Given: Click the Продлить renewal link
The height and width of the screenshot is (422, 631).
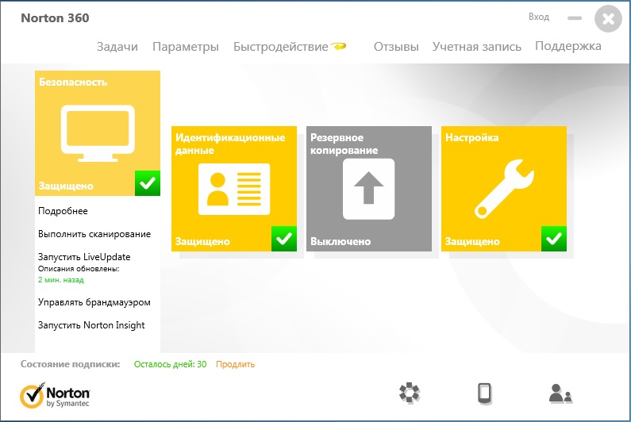Looking at the screenshot, I should pos(236,364).
